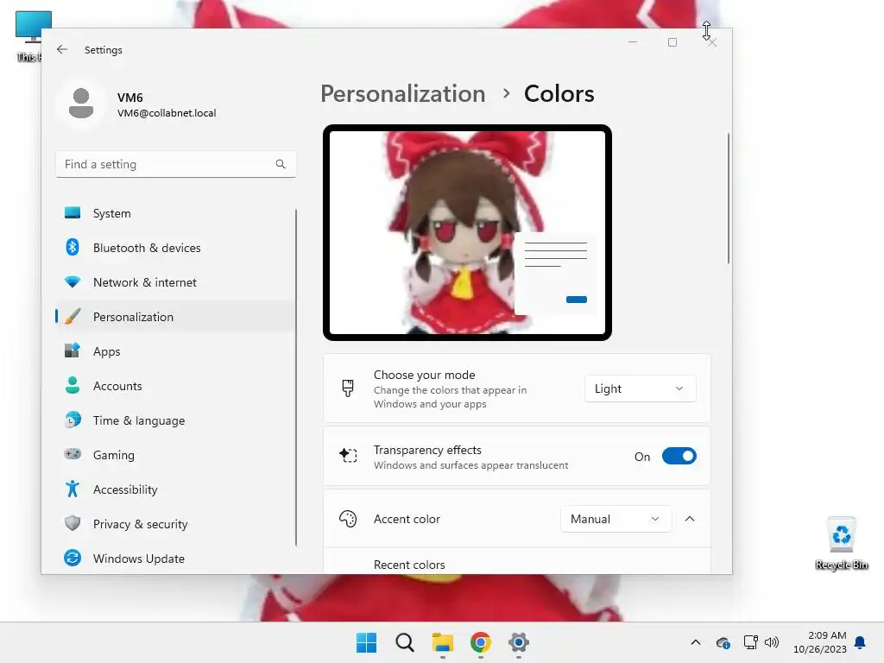Open taskbar Search
The image size is (884, 663).
(x=404, y=642)
